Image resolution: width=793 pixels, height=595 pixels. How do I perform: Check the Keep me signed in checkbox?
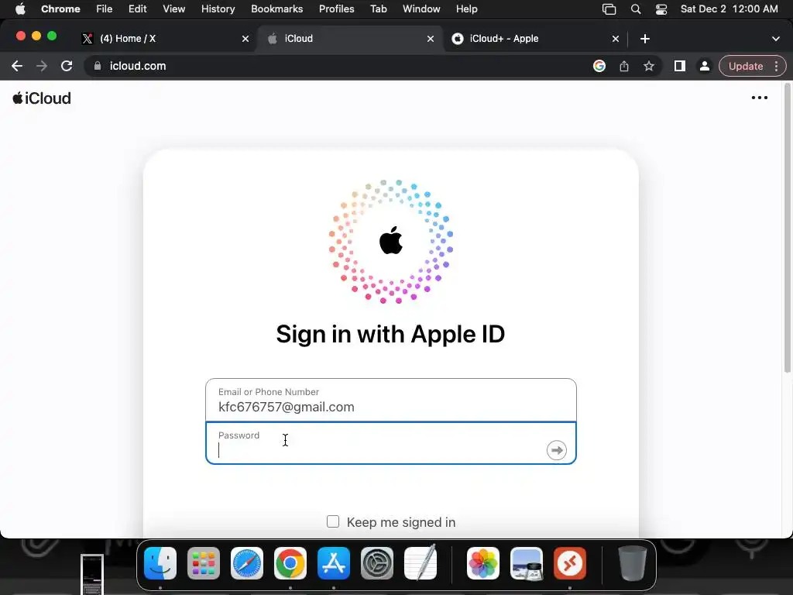(x=333, y=521)
